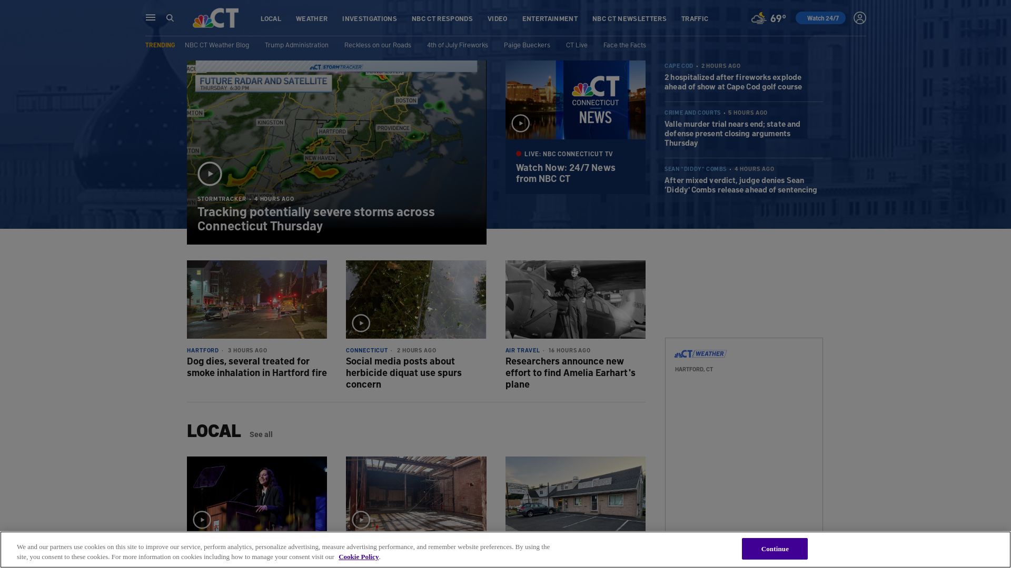This screenshot has height=568, width=1011.
Task: Open the Valle murder trial story
Action: tap(732, 133)
